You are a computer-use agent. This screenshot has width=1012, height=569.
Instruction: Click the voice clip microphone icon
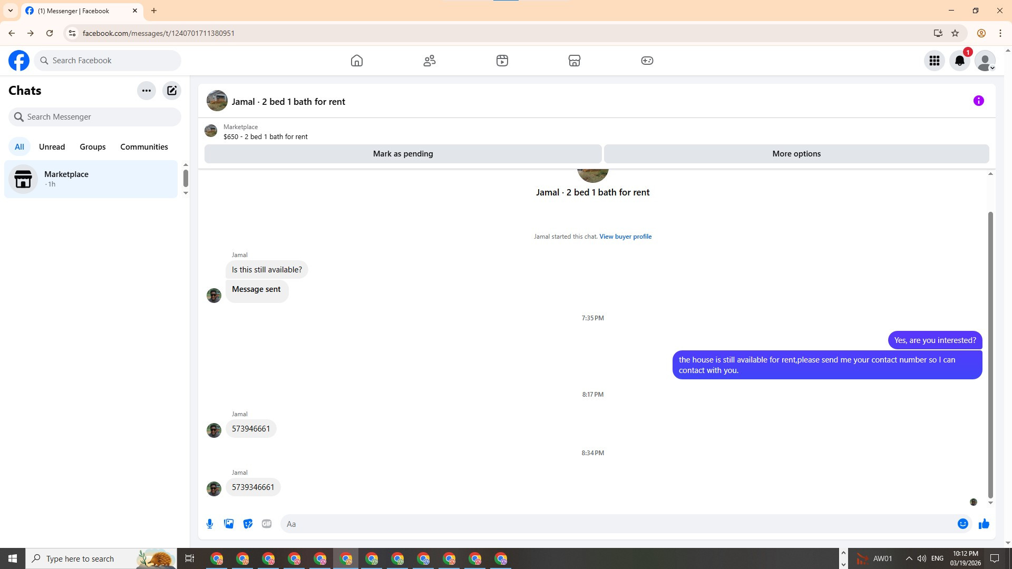[210, 524]
